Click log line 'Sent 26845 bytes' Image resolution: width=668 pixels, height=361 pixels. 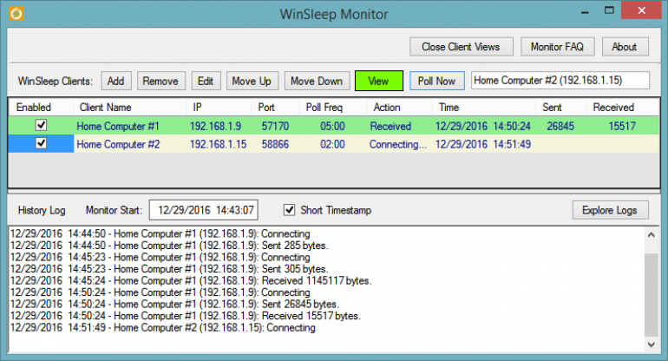[x=174, y=304]
